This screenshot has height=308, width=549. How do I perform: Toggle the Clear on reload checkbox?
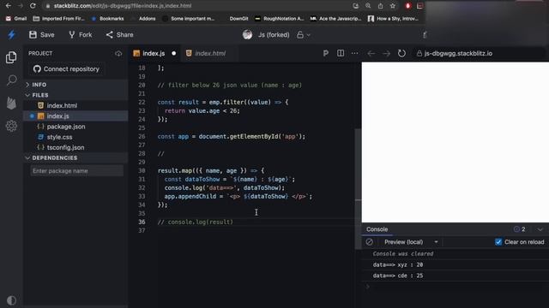498,242
